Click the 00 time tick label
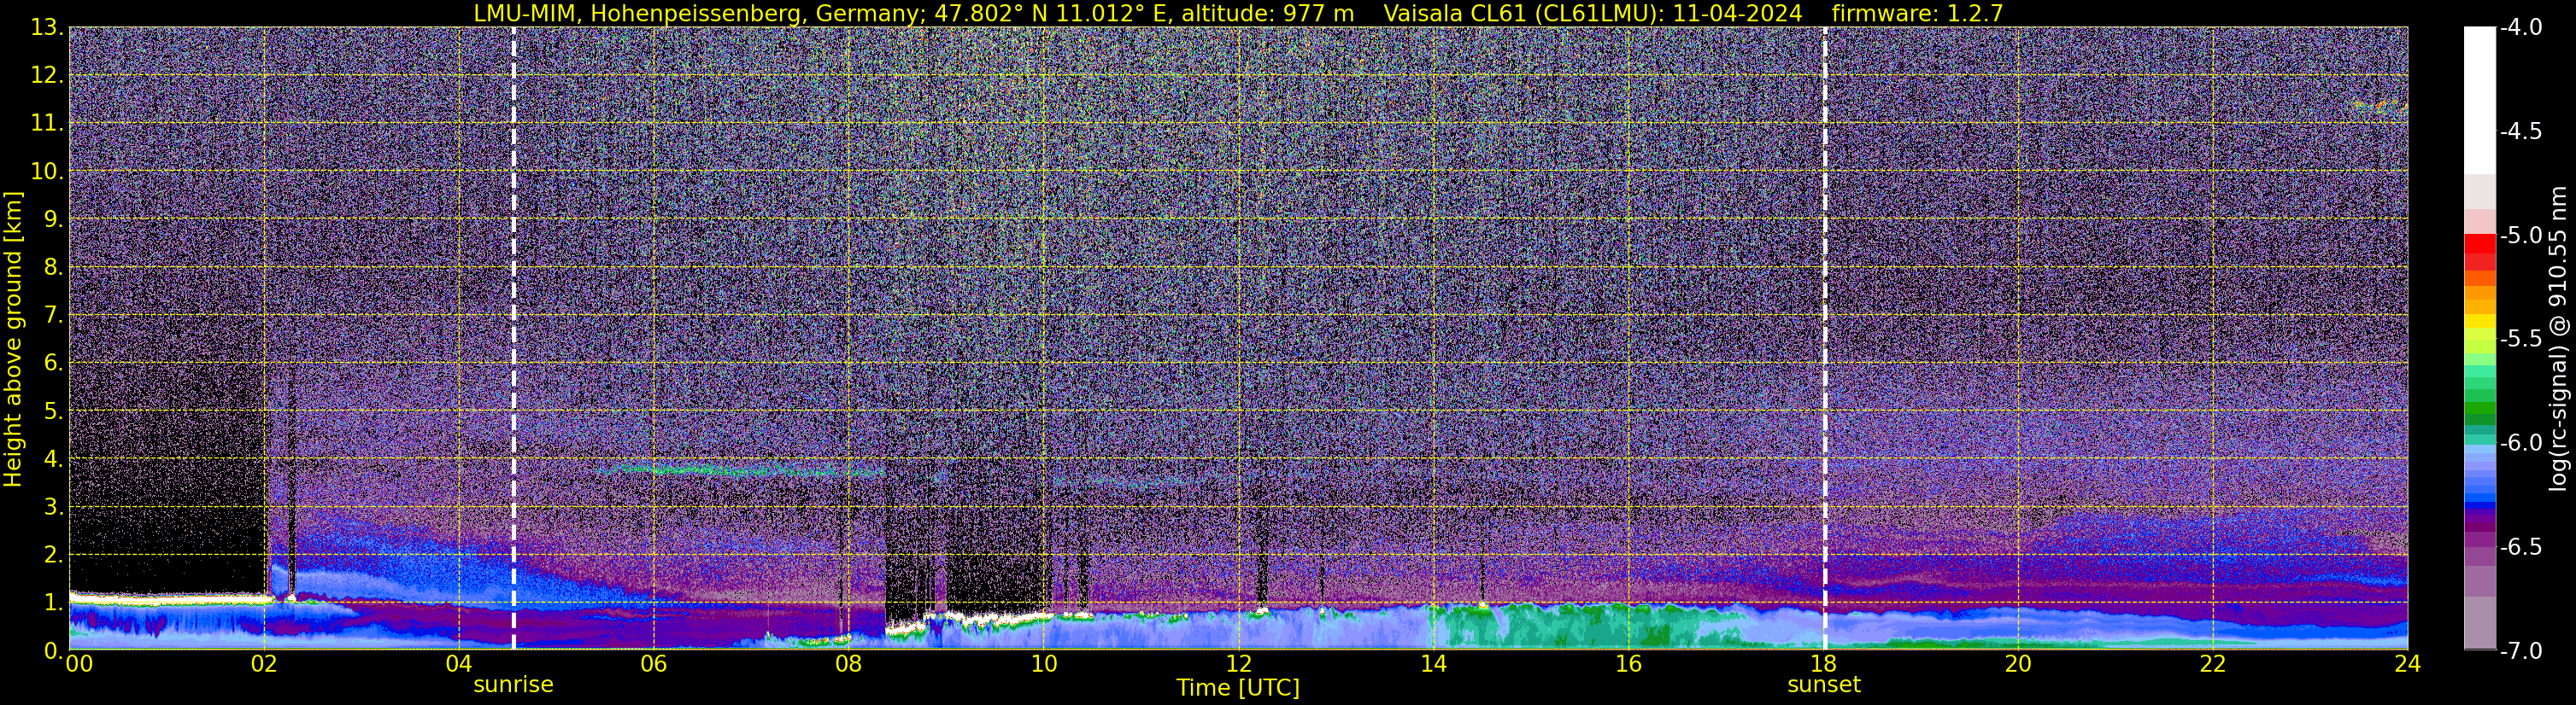 [x=79, y=664]
